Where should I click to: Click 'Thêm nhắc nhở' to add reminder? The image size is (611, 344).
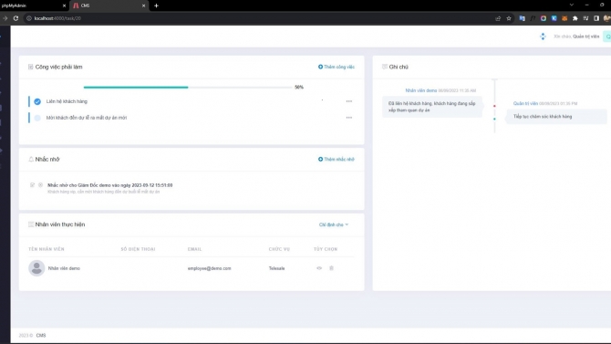[337, 159]
